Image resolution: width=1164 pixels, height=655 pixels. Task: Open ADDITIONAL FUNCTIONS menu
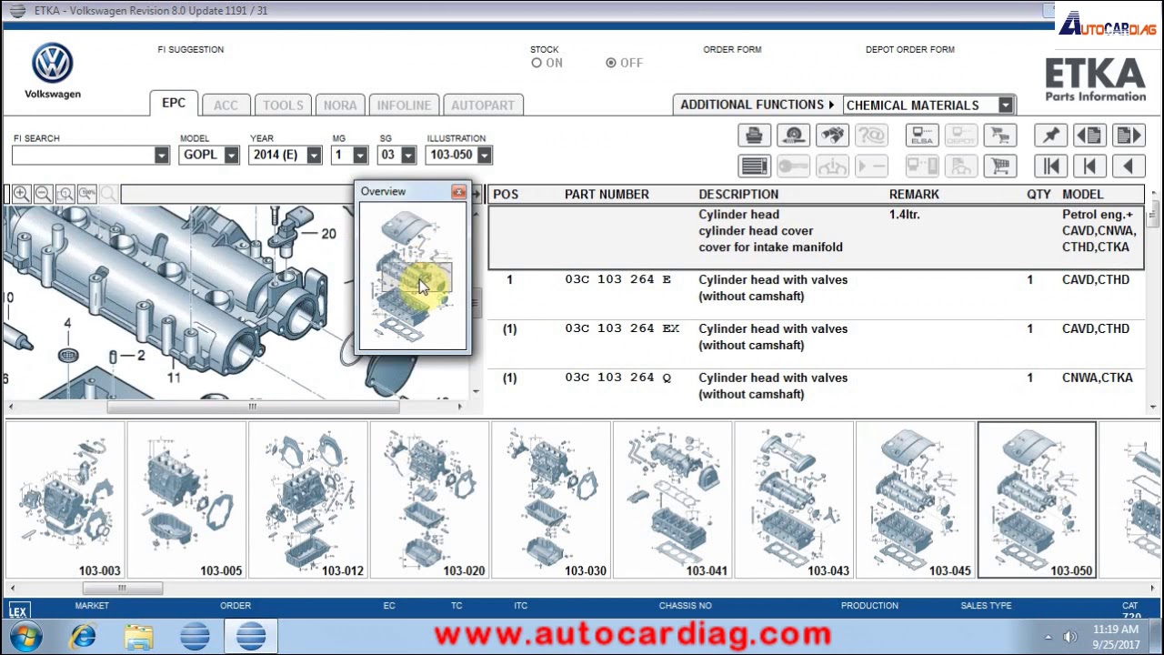757,105
